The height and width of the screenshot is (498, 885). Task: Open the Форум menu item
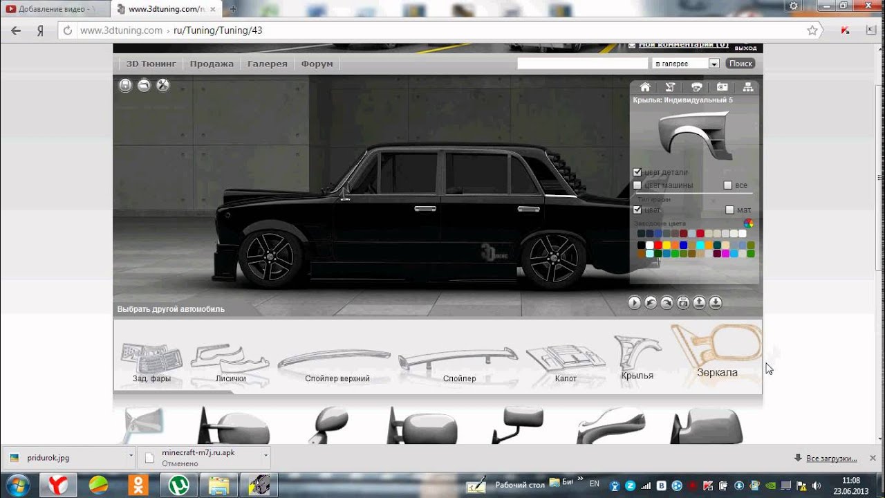317,64
